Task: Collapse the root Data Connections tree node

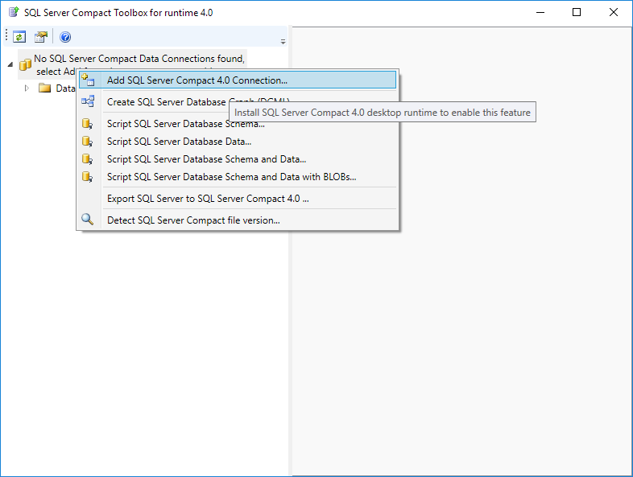Action: click(x=10, y=66)
